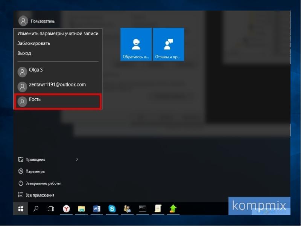Switch to Microsoft Word in taskbar
The height and width of the screenshot is (226, 301).
pos(97,209)
